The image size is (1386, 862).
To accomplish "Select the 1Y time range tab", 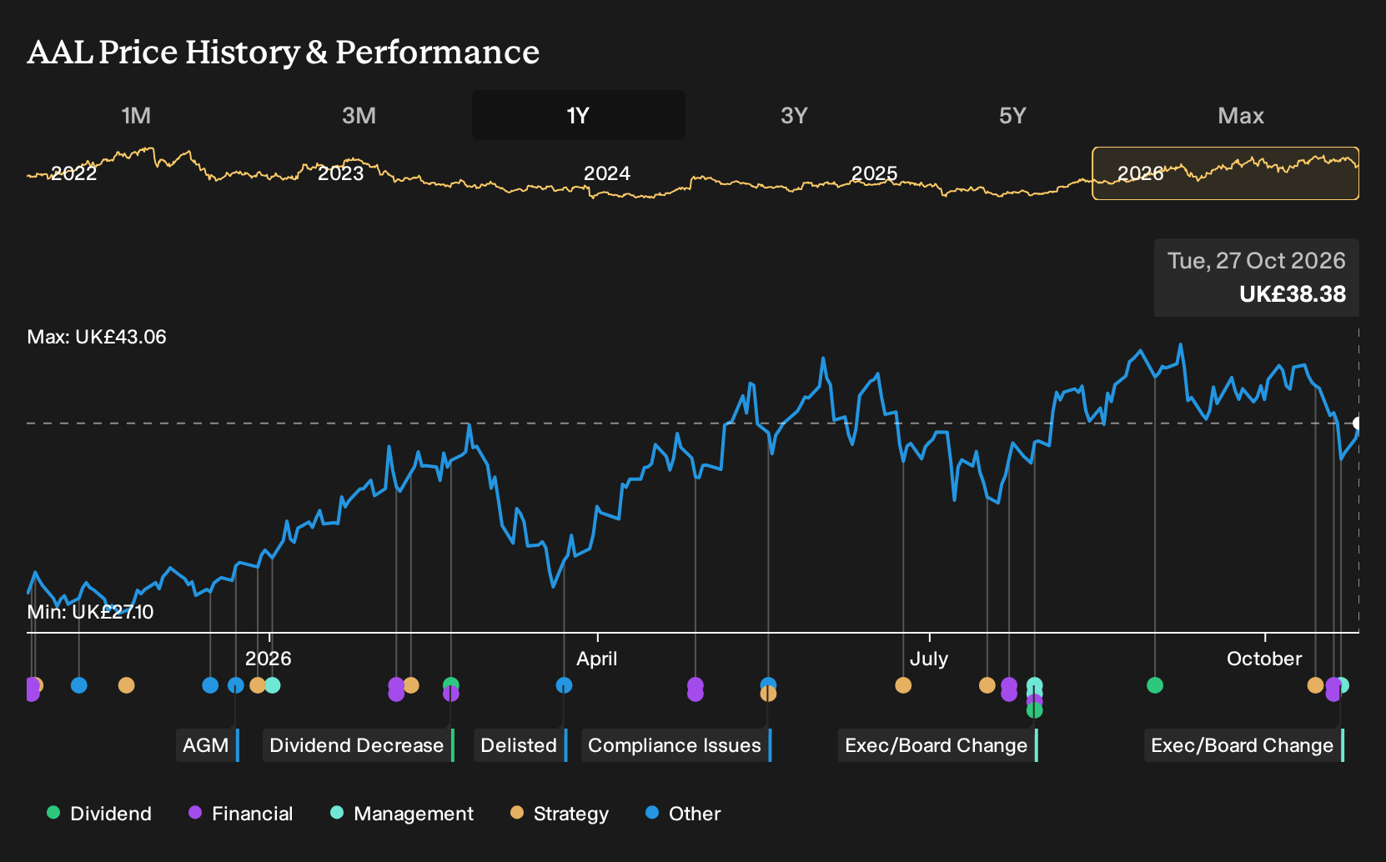I will 579,115.
